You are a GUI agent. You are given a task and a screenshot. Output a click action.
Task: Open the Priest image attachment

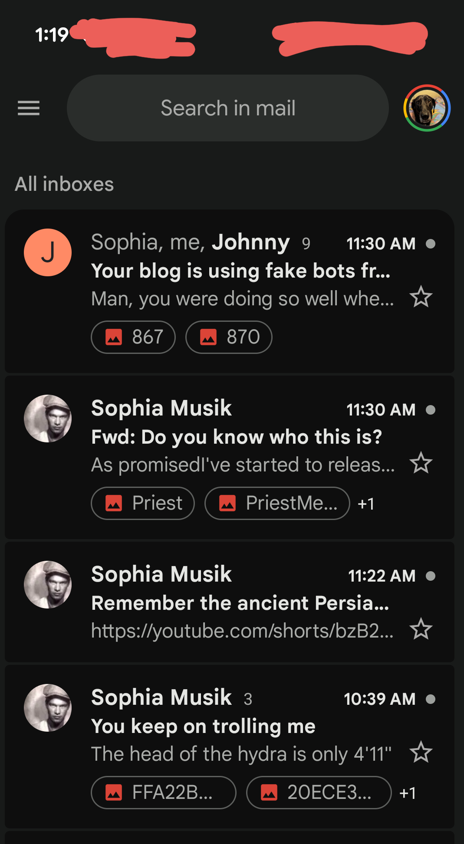pos(143,503)
